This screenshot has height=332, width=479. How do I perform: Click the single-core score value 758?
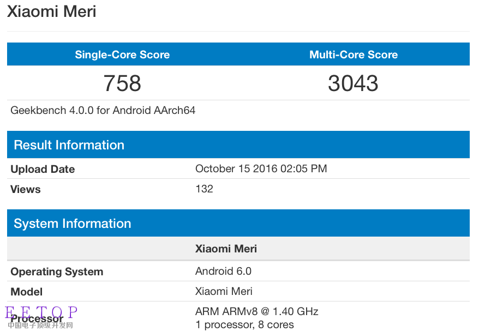(x=122, y=83)
